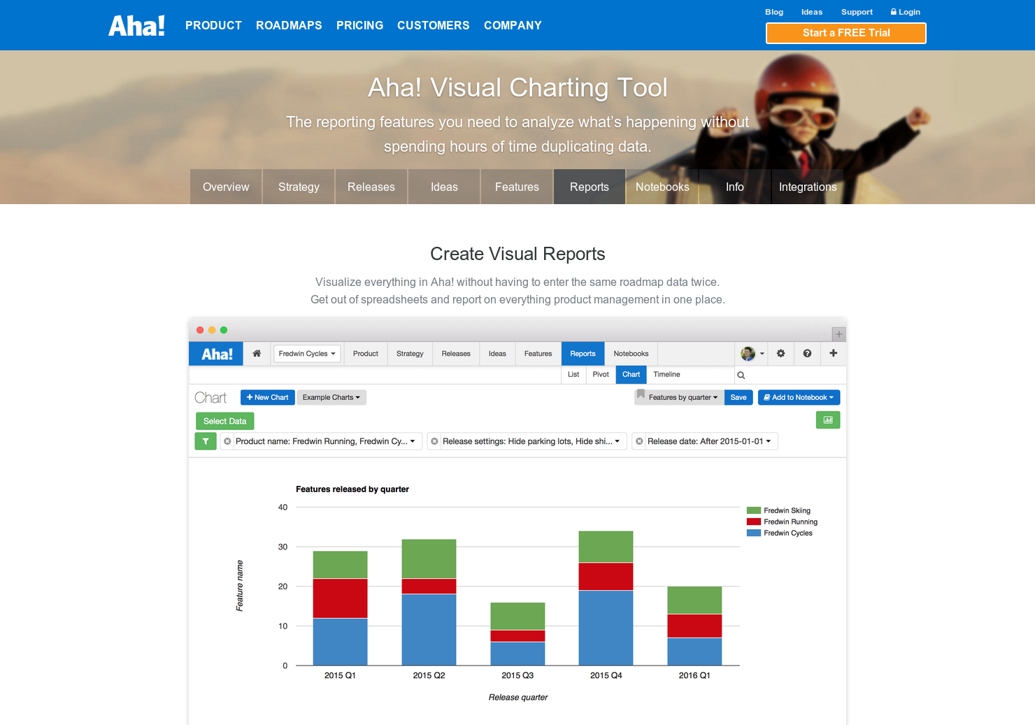Expand the Release date filter dropdown
1035x725 pixels.
click(x=769, y=441)
